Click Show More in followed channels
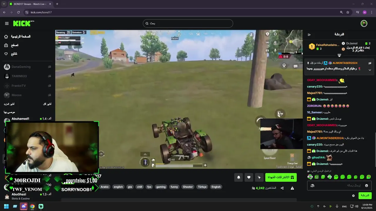 (x=9, y=104)
